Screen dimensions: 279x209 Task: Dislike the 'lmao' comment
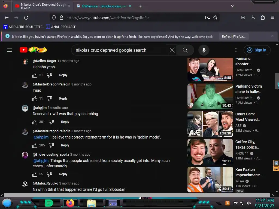pyautogui.click(x=49, y=99)
